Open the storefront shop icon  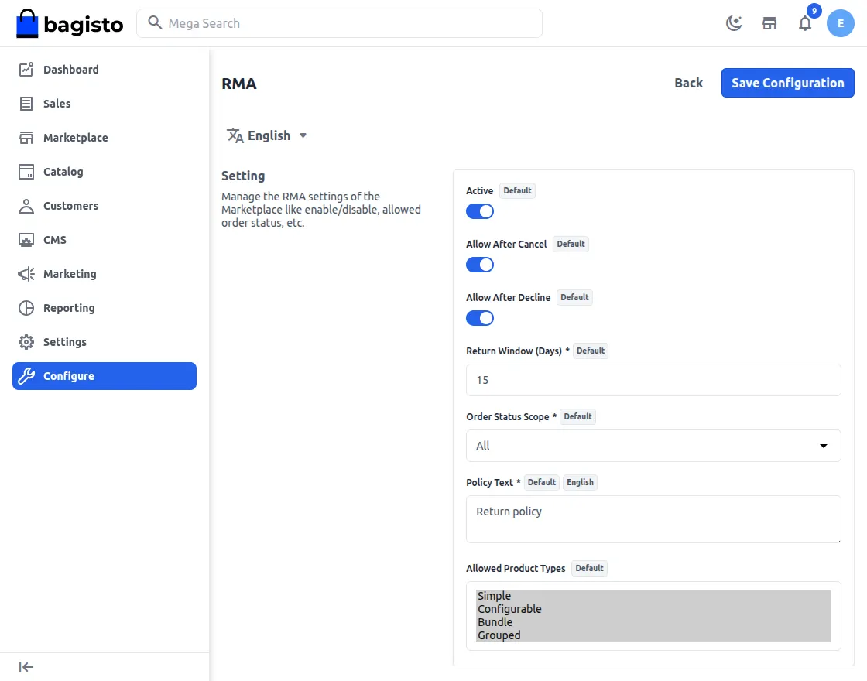(769, 23)
